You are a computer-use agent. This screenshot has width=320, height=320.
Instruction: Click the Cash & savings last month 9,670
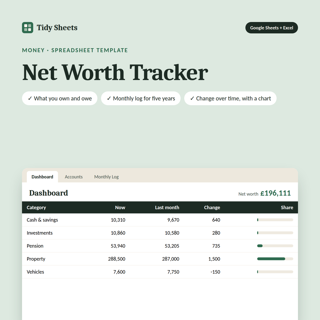173,220
